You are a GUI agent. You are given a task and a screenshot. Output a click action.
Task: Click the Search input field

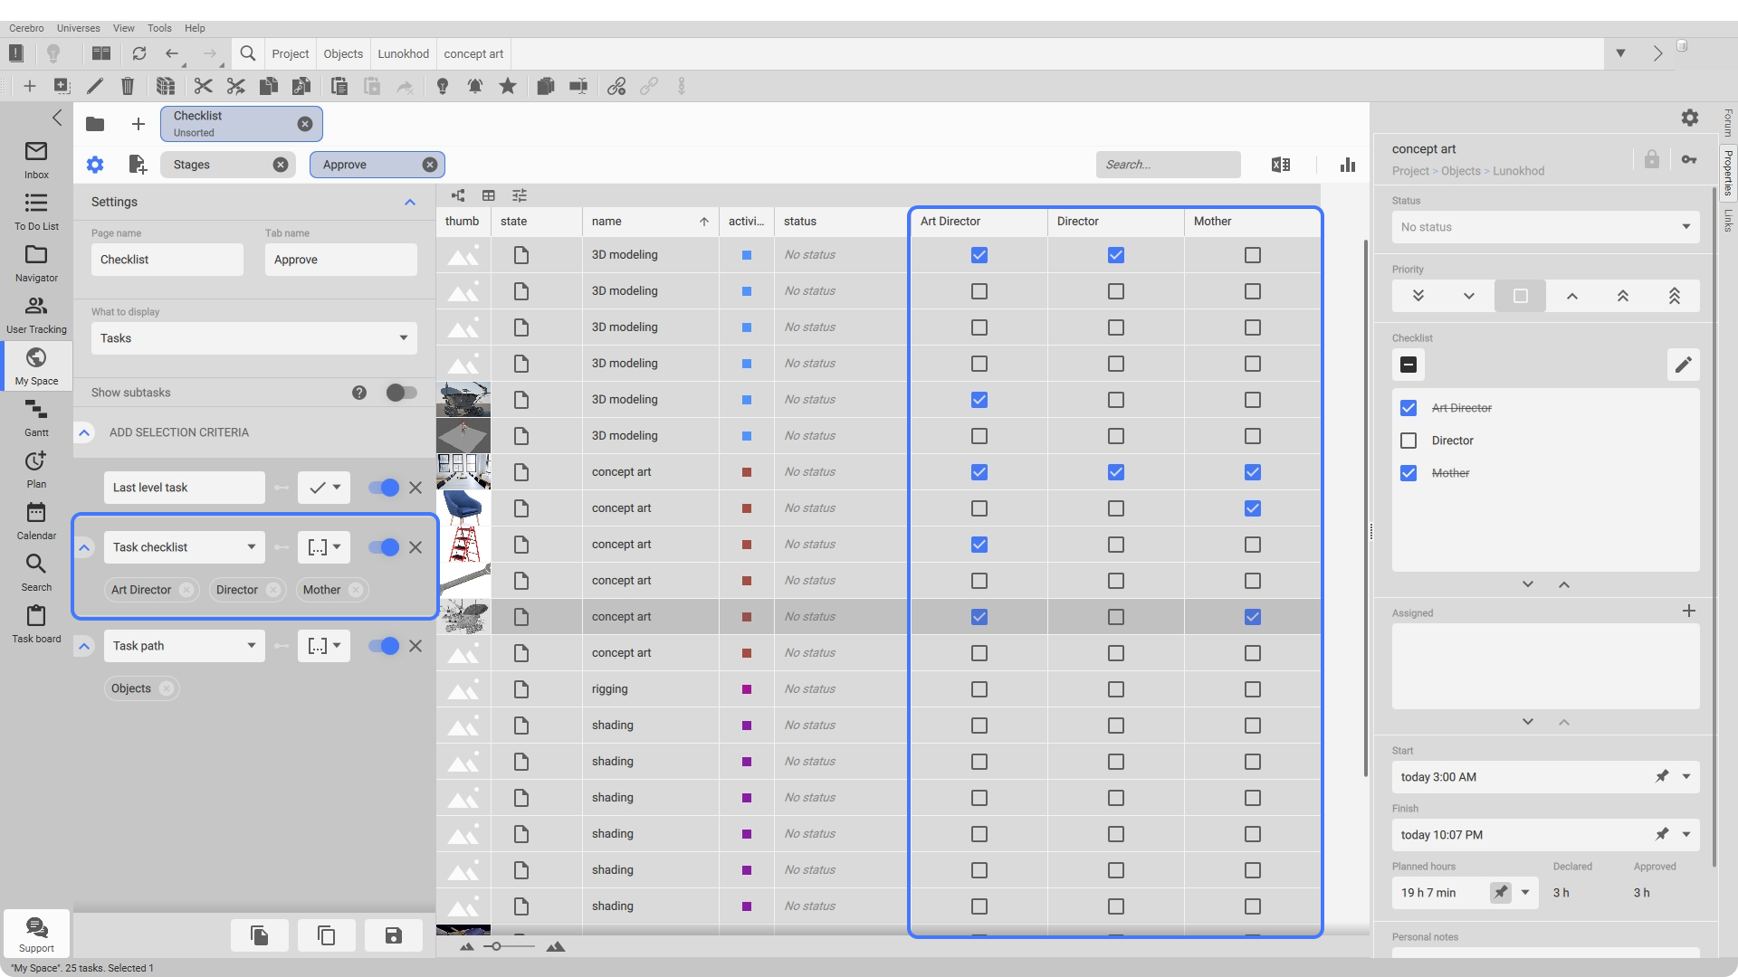(1169, 165)
